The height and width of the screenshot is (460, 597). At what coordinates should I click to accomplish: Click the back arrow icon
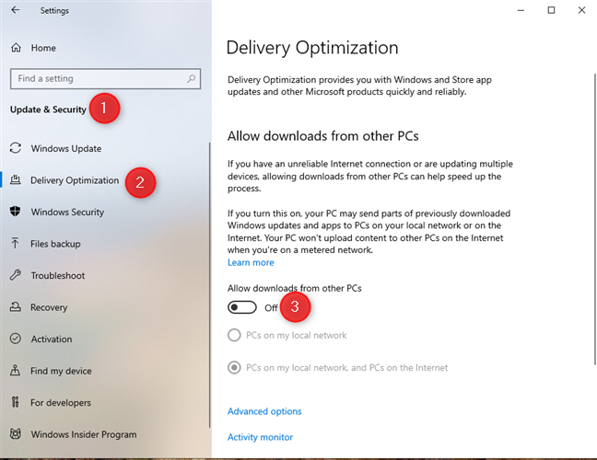tap(16, 10)
